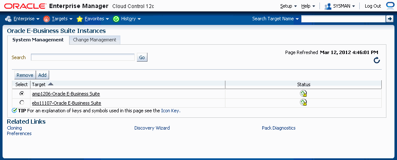This screenshot has height=160, width=397.
Task: Click the yellow Favorites star icon
Action: tap(80, 19)
